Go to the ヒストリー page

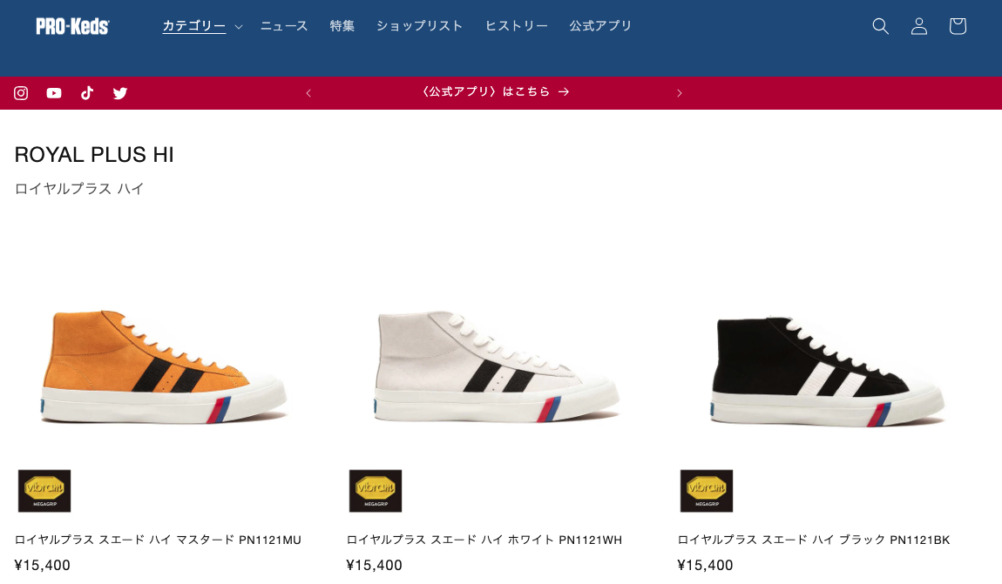click(x=517, y=26)
